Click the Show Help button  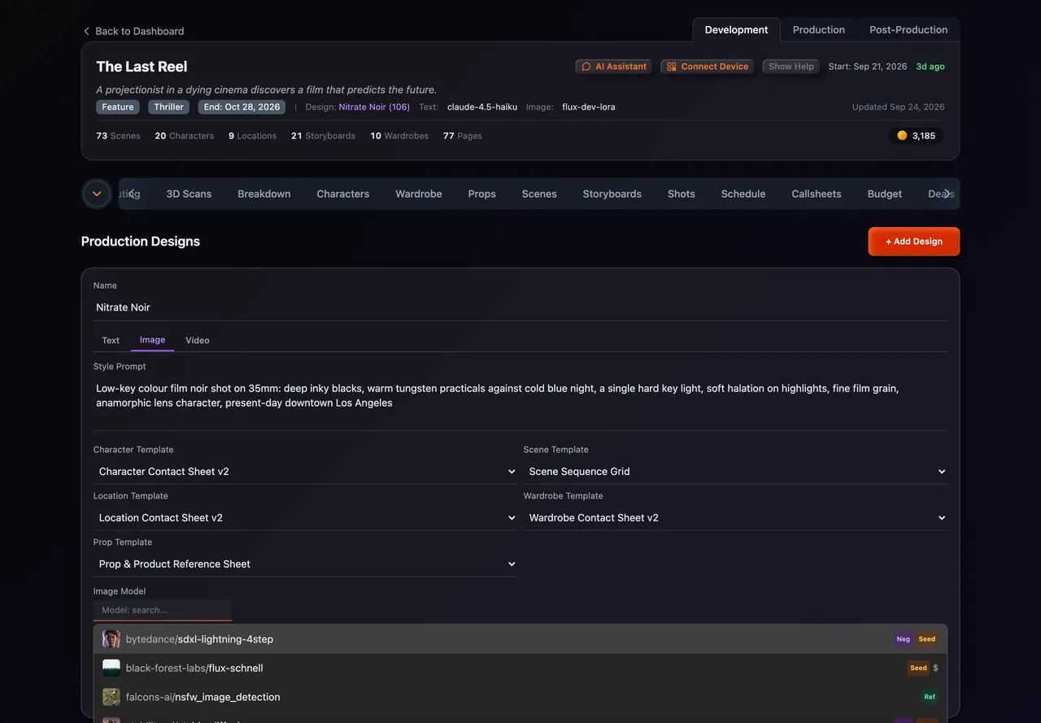click(791, 67)
